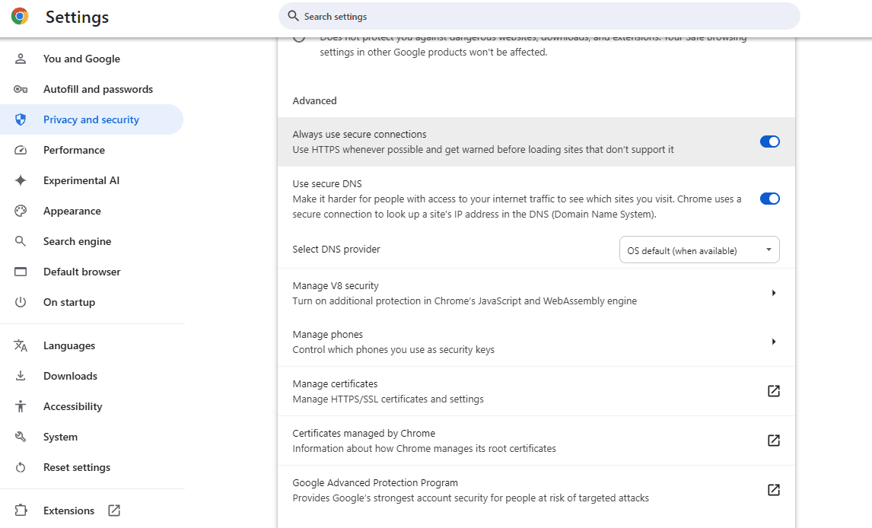Click the Chrome logo icon
This screenshot has width=872, height=528.
point(20,16)
